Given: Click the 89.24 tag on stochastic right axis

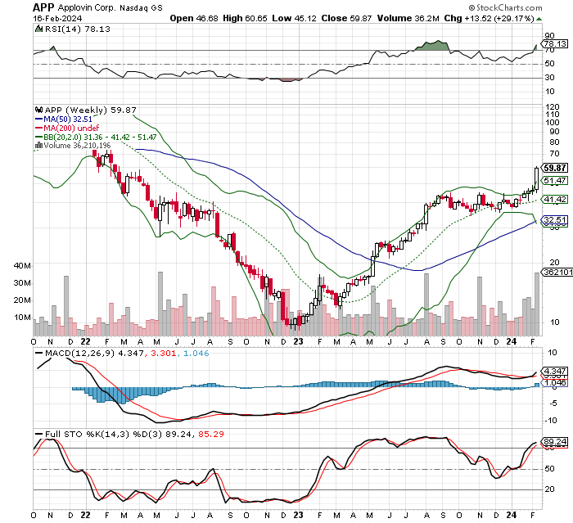Looking at the screenshot, I should [x=555, y=442].
